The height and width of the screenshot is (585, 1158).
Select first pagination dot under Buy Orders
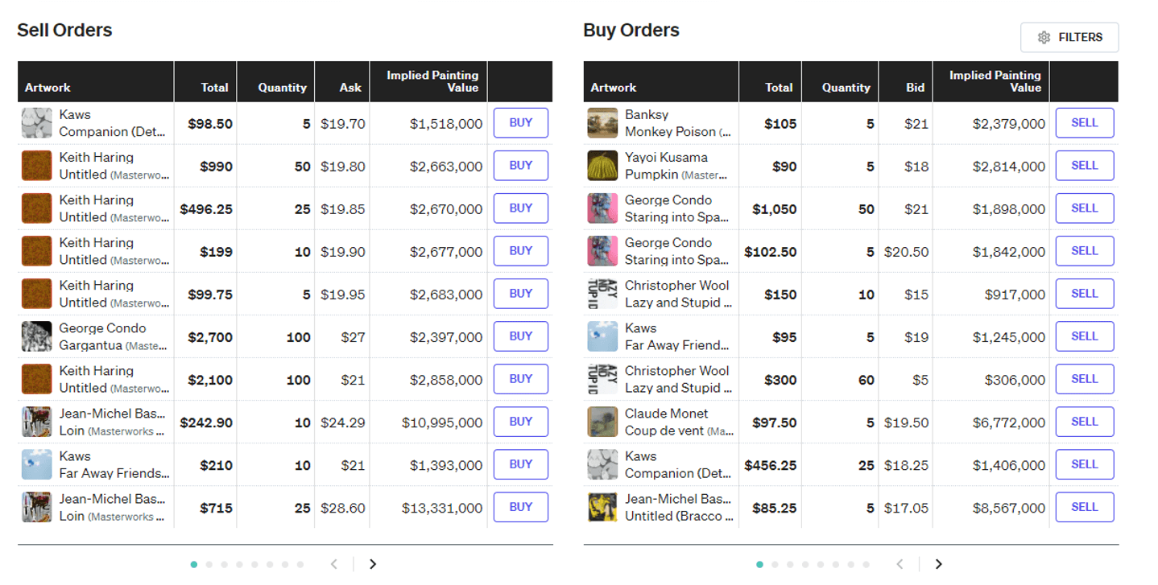click(x=759, y=565)
